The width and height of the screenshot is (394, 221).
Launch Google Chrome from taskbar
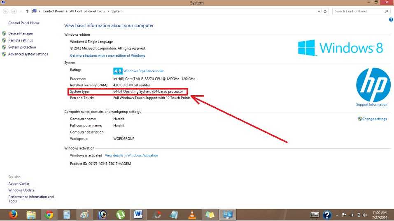(x=49, y=215)
